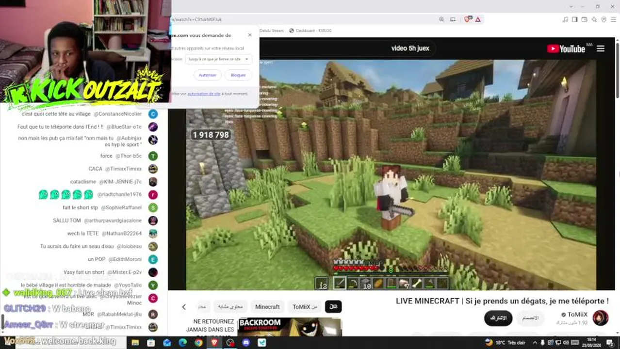
Task: Select the related content chip left of Minecraft
Action: (230, 307)
